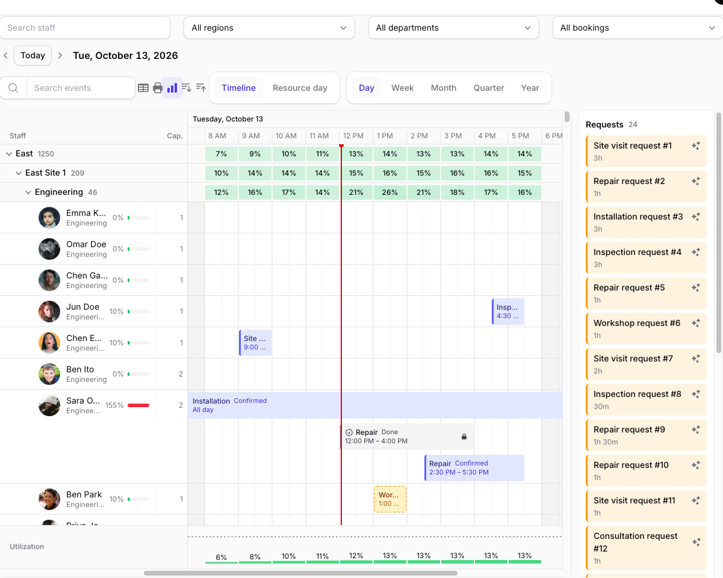Click sparkle icon on Workshop request #6
The width and height of the screenshot is (723, 578).
coord(696,323)
